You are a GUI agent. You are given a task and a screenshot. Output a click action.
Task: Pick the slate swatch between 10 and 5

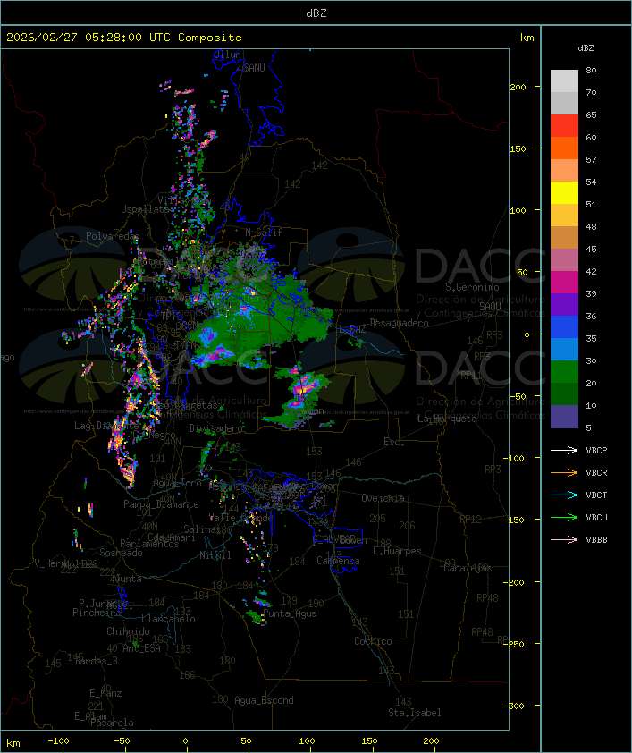(564, 417)
